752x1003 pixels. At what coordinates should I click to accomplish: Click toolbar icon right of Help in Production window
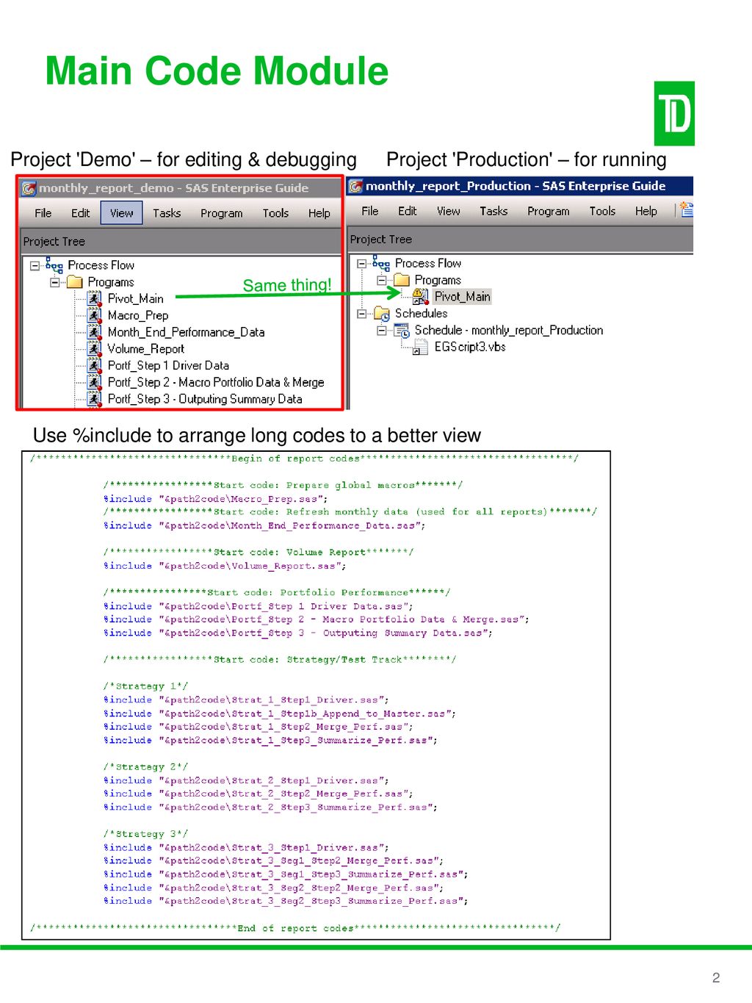[x=687, y=210]
